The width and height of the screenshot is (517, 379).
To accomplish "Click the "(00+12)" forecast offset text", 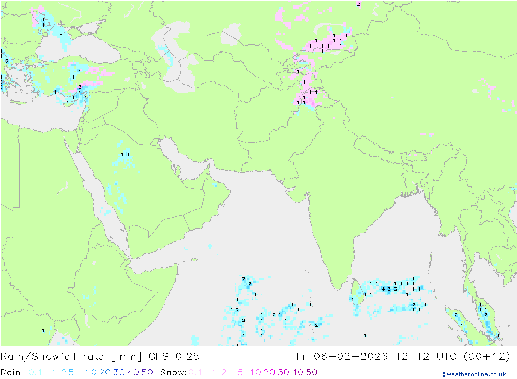I will coord(486,357).
